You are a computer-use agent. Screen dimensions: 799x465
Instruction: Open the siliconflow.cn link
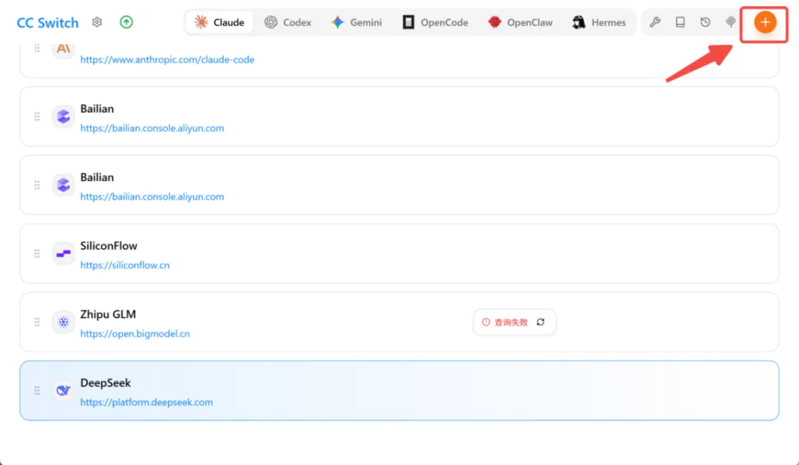tap(125, 265)
